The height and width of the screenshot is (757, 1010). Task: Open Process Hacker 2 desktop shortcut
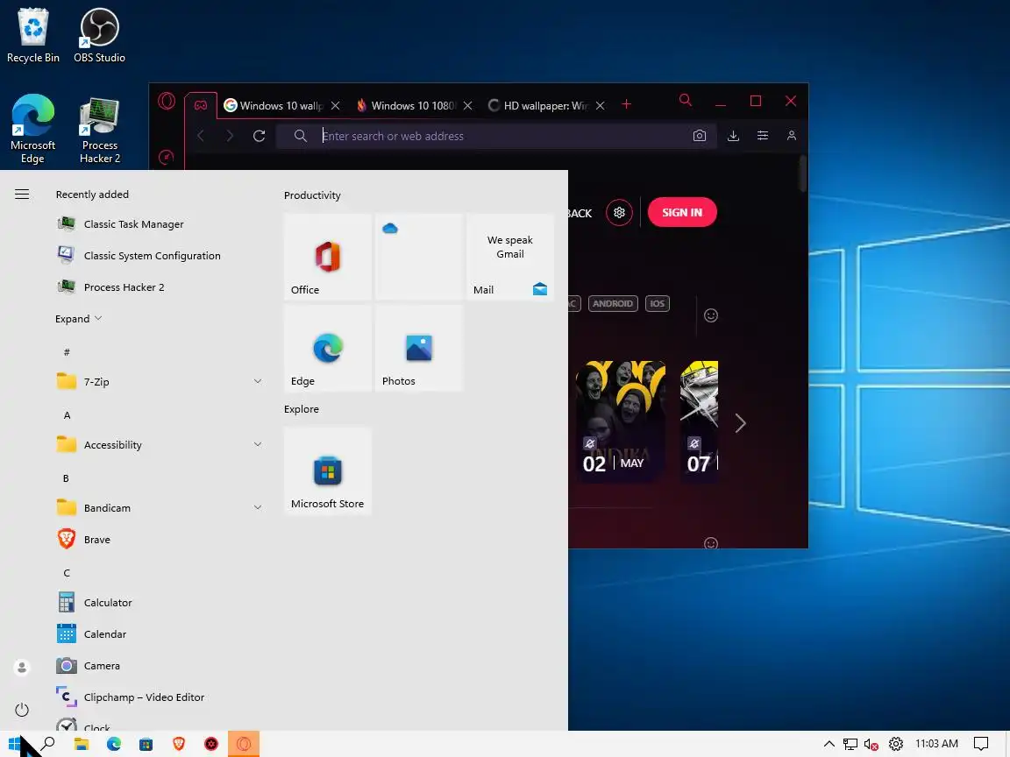tap(99, 129)
